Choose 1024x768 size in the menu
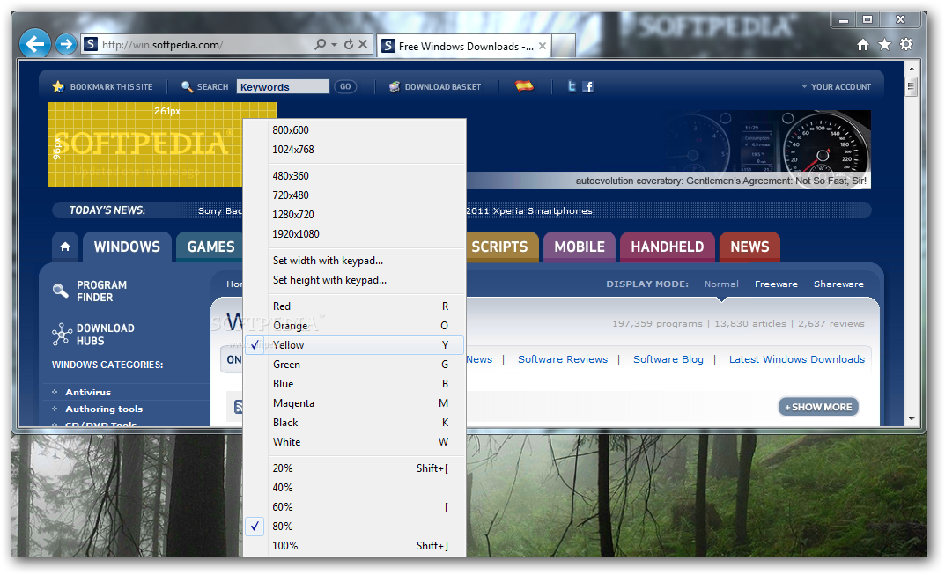 click(x=354, y=150)
